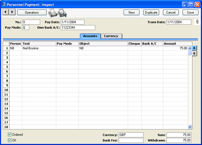Click the Person column header
The width and height of the screenshot is (202, 145).
coord(16,44)
